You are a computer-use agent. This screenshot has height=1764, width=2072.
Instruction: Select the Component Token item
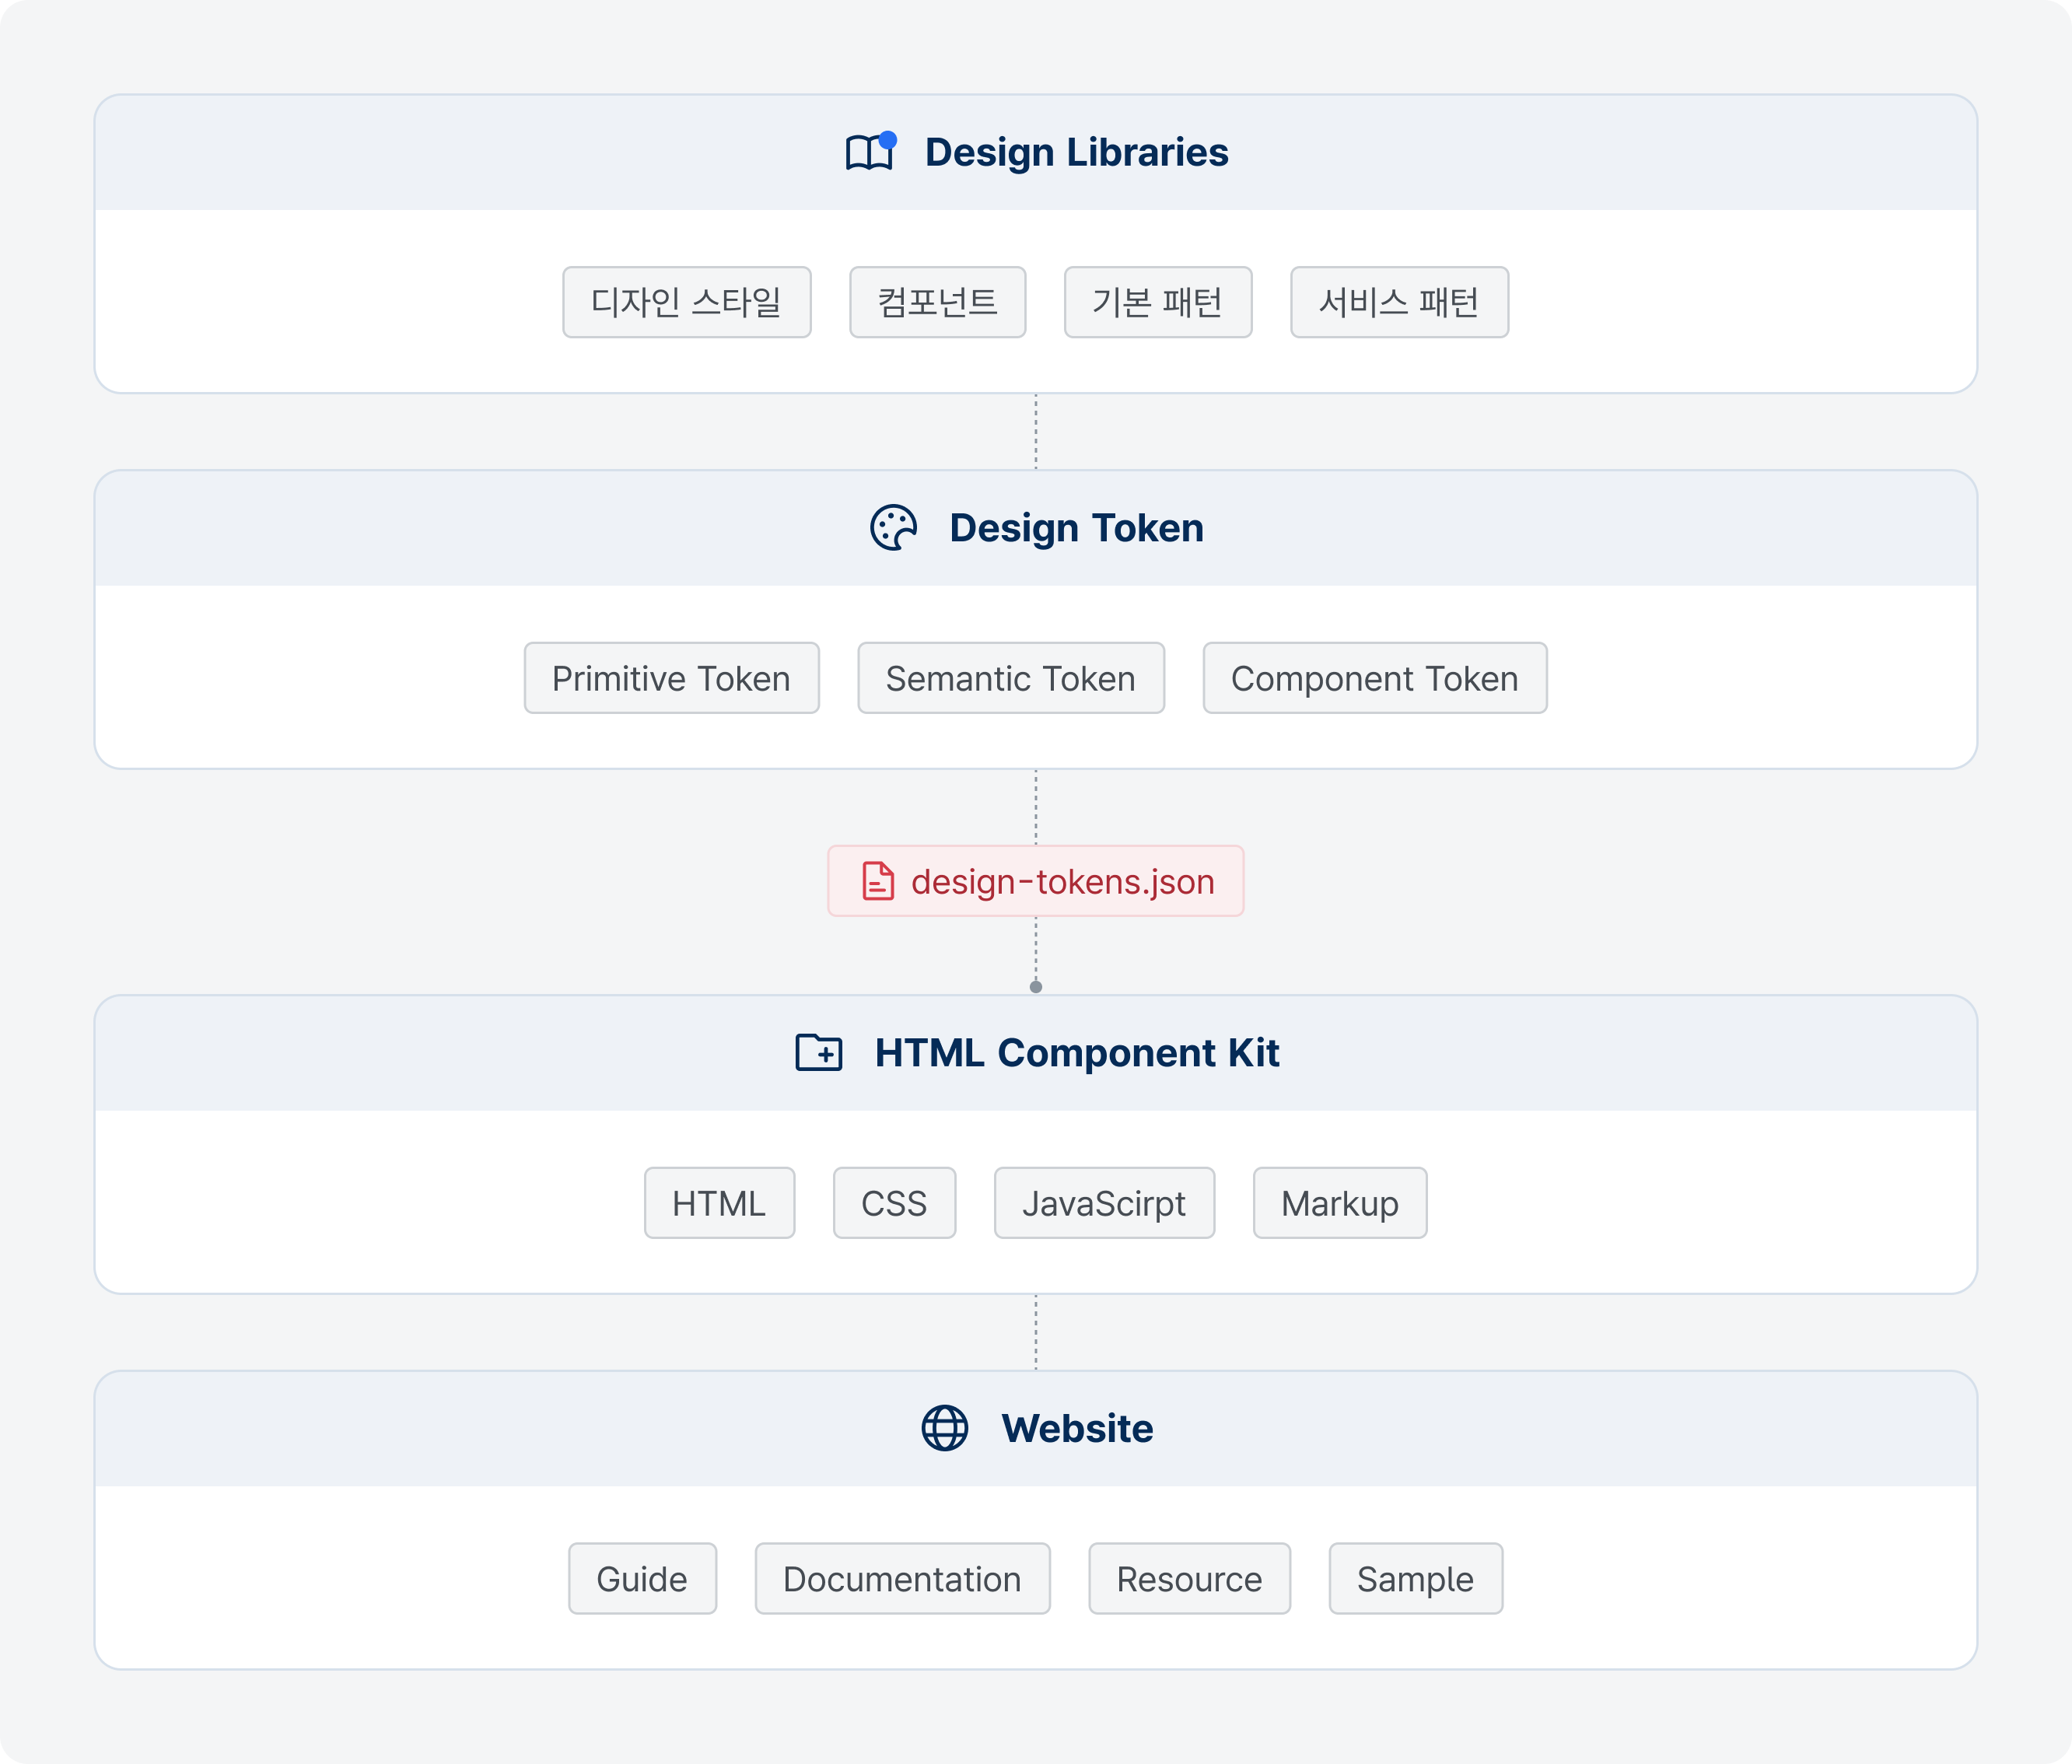[x=1374, y=677]
